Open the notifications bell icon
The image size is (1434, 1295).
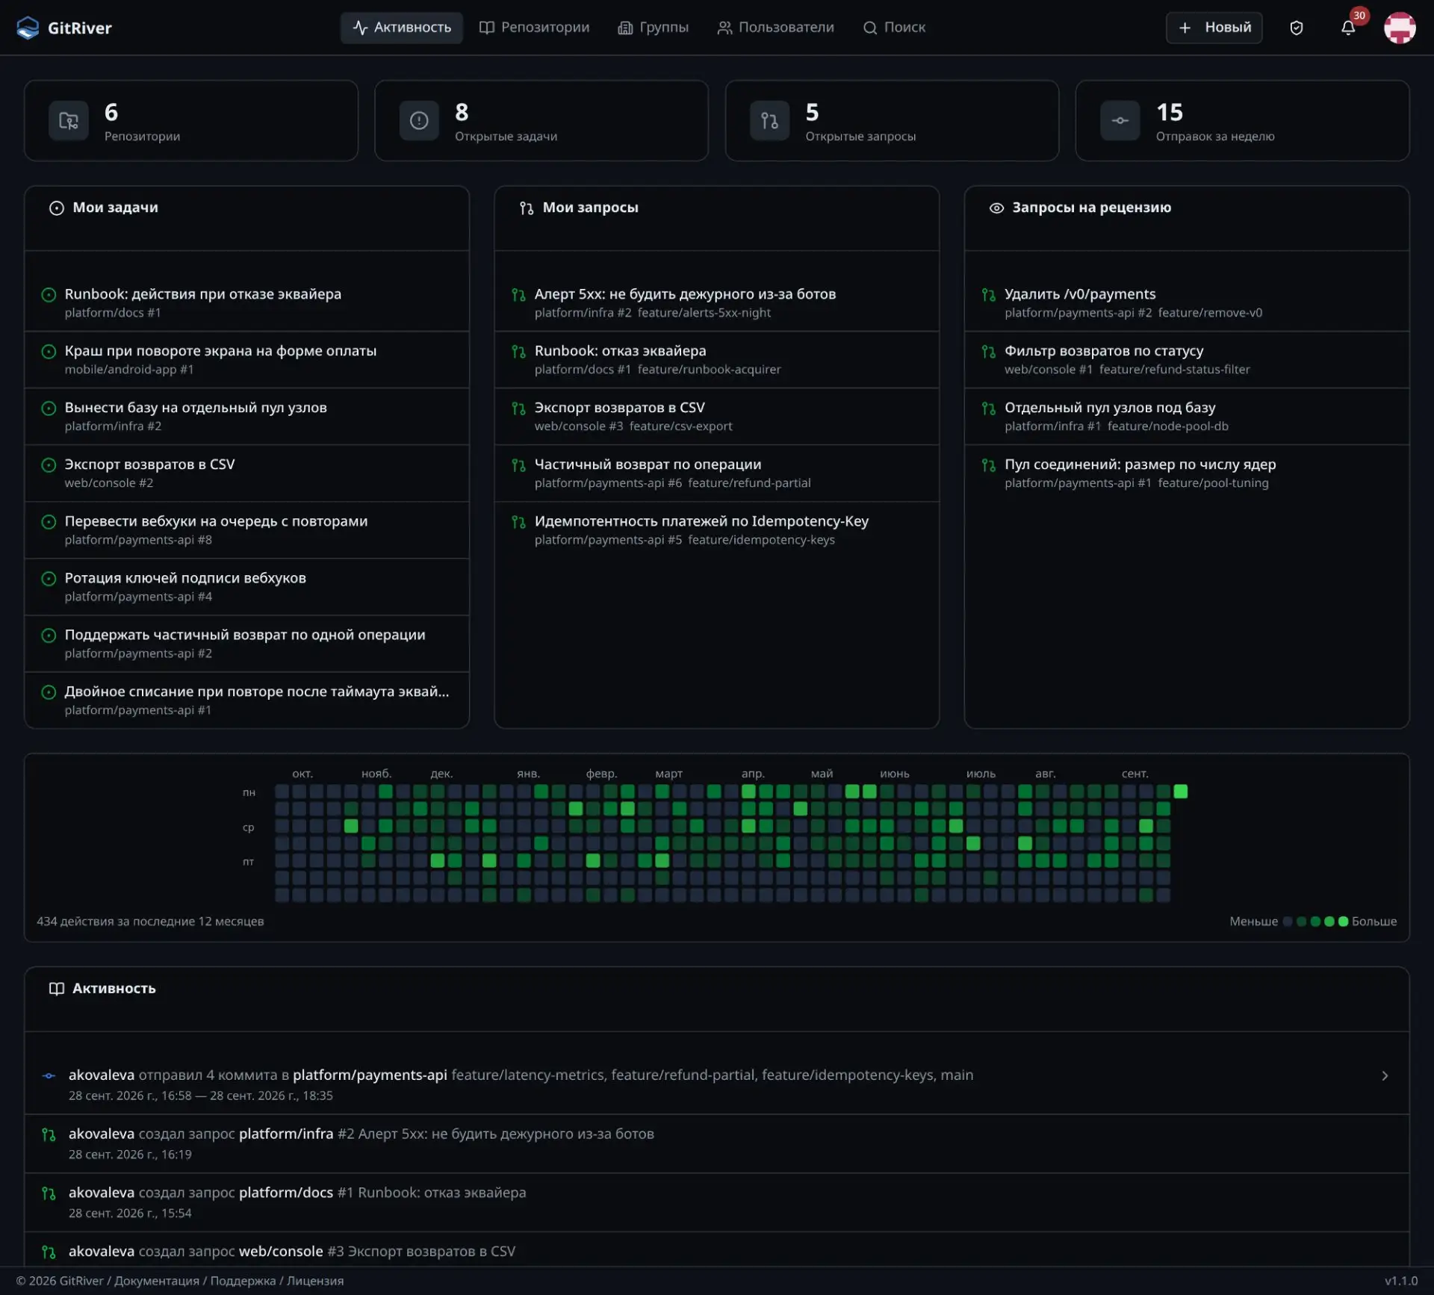(x=1348, y=28)
